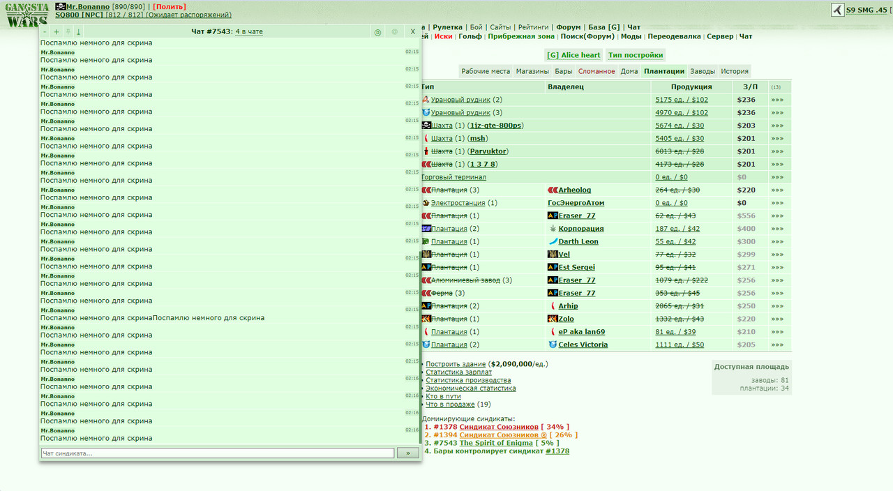Expand Урановый рудник (2) row via »»» arrows
Screen dimensions: 893x491
click(x=777, y=100)
